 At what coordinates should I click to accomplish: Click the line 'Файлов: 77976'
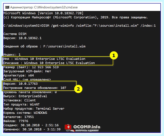tap(16, 121)
